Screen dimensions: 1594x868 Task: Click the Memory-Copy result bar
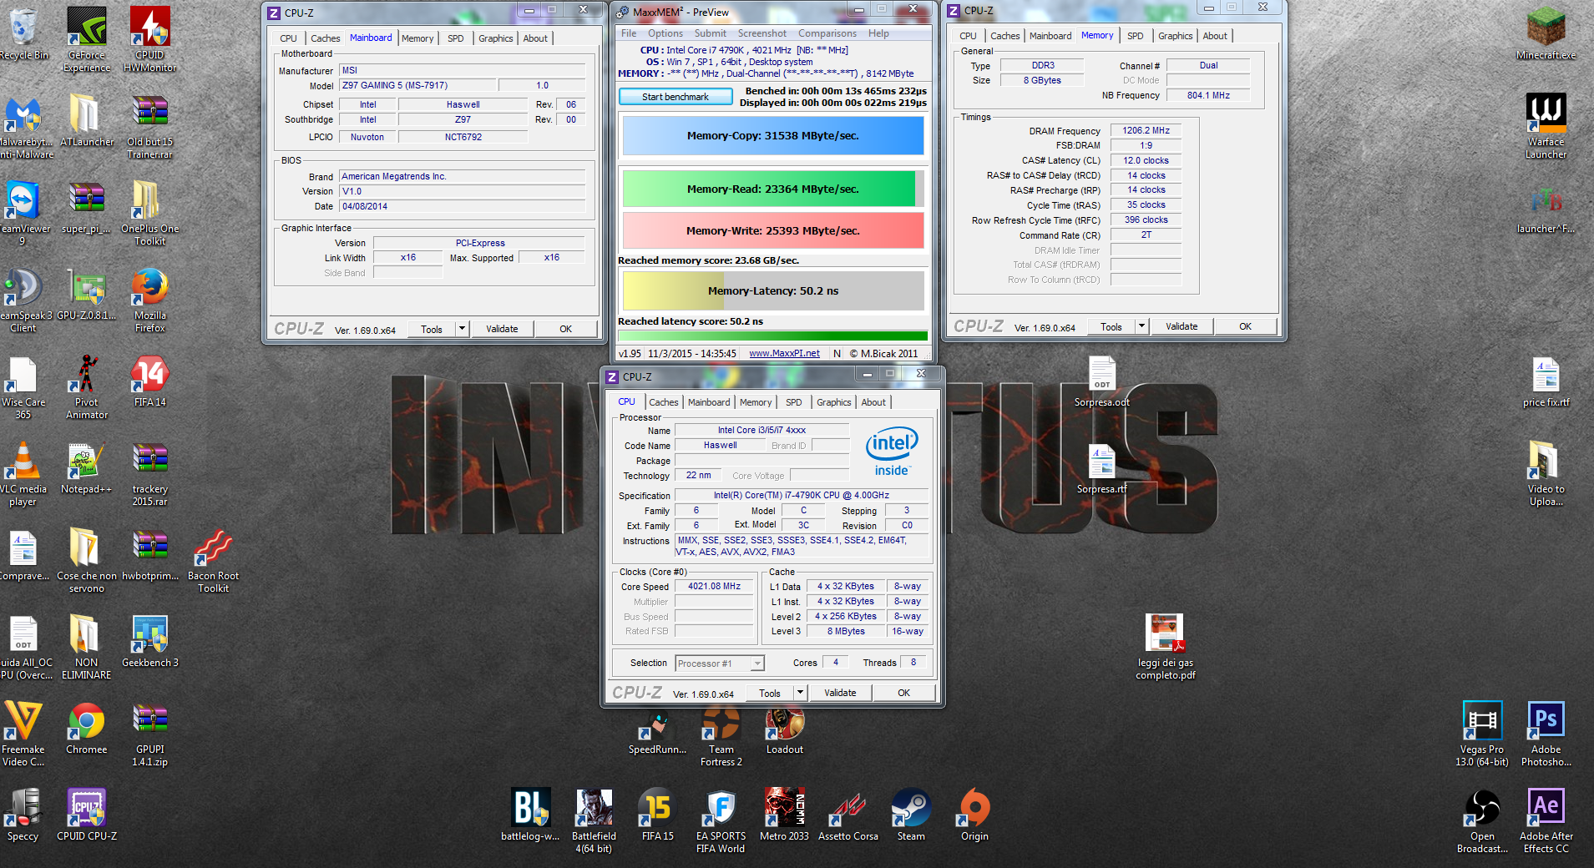point(773,135)
